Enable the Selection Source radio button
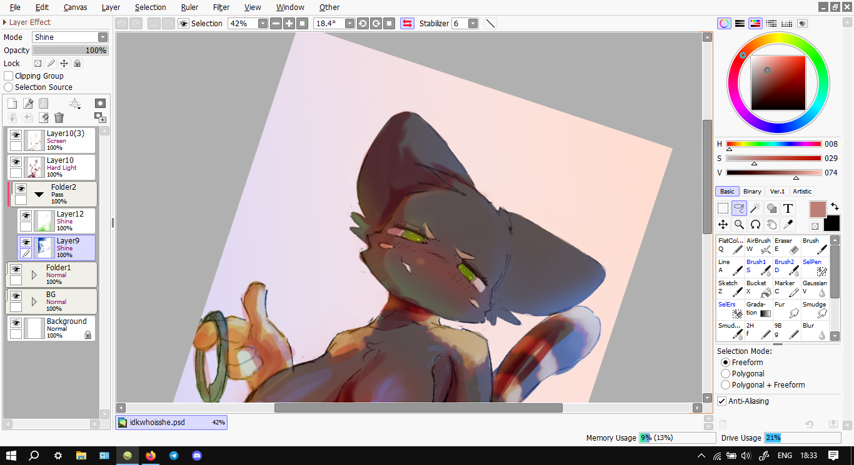This screenshot has height=465, width=854. 9,87
